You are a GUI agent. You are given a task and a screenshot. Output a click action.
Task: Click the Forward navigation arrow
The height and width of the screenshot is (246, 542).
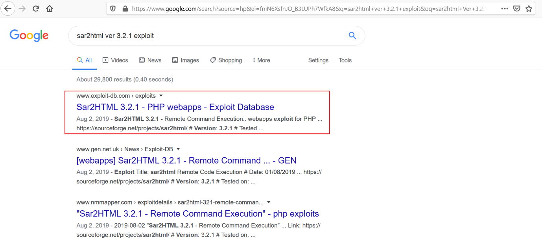pyautogui.click(x=22, y=8)
